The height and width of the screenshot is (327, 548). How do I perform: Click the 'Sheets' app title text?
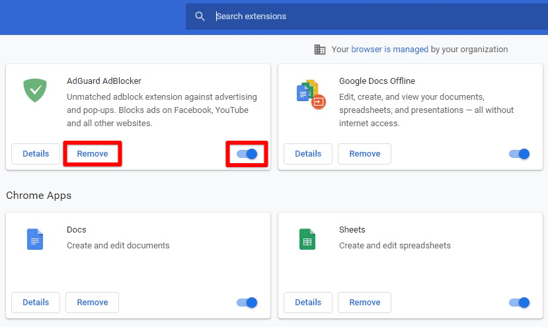click(x=352, y=230)
